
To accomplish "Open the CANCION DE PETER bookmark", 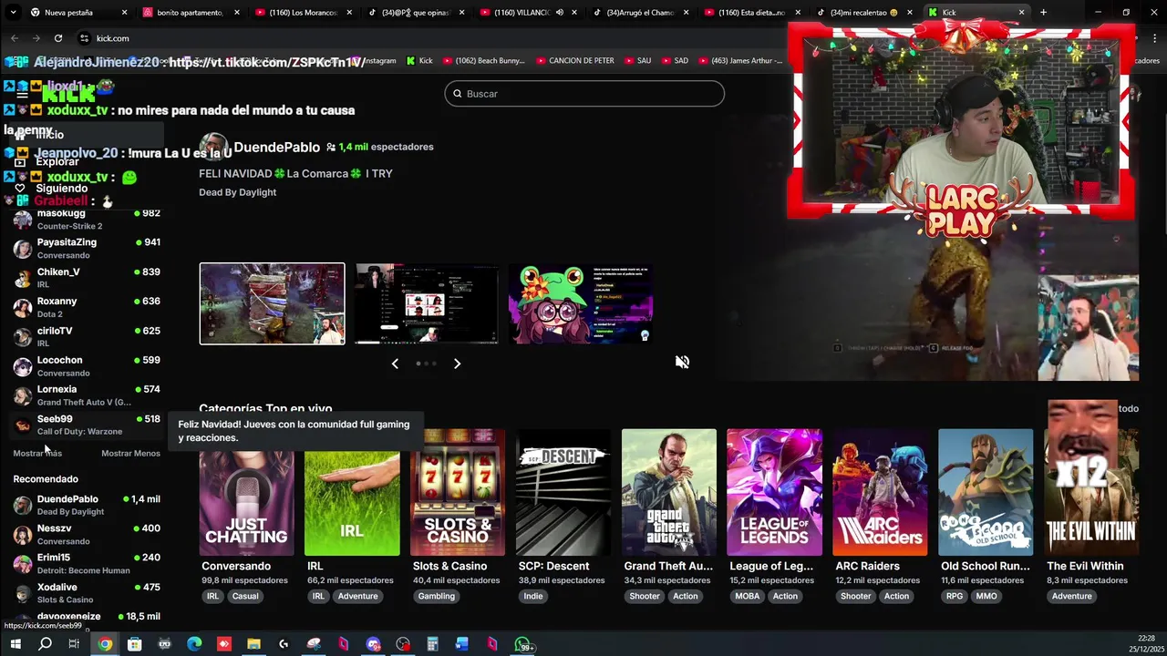I will point(574,61).
